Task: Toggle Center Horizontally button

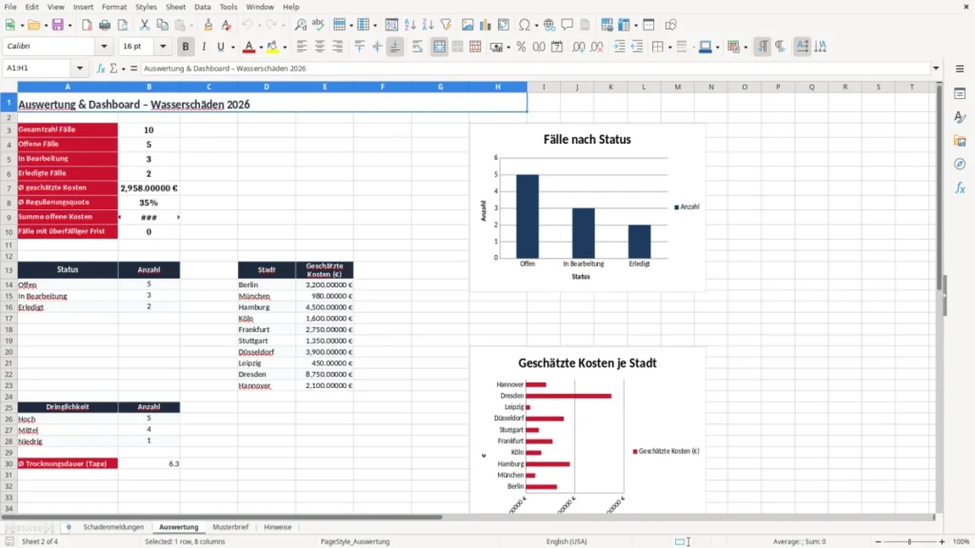Action: tap(320, 47)
